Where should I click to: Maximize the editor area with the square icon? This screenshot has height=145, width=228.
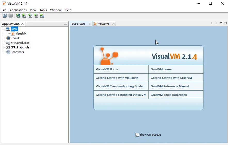[x=225, y=23]
